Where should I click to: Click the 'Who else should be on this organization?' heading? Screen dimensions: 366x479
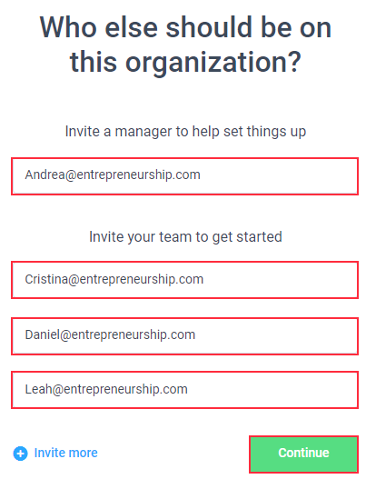tap(185, 45)
